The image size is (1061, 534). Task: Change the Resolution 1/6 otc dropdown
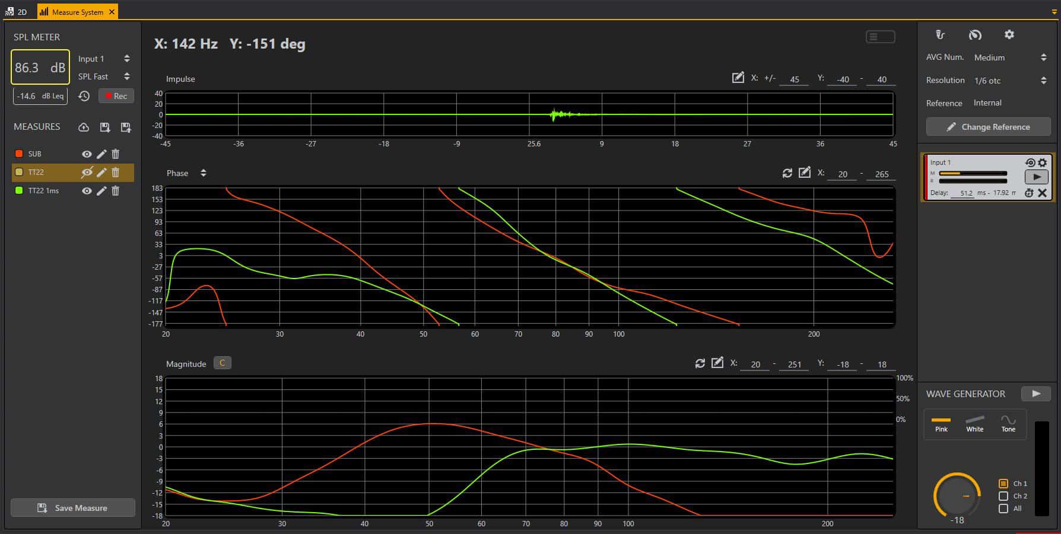coord(1043,81)
